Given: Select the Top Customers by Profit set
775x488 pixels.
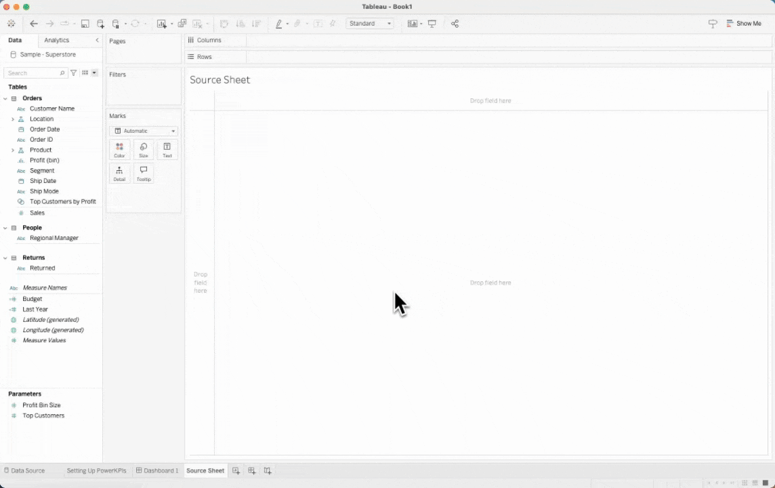Looking at the screenshot, I should pyautogui.click(x=63, y=202).
